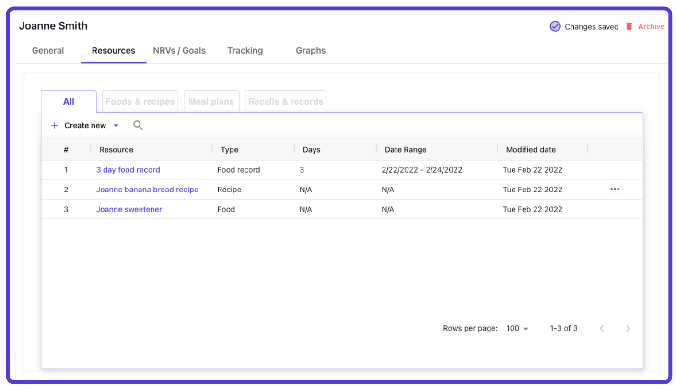Click the Archive button text
Viewport: 676px width, 391px height.
651,26
